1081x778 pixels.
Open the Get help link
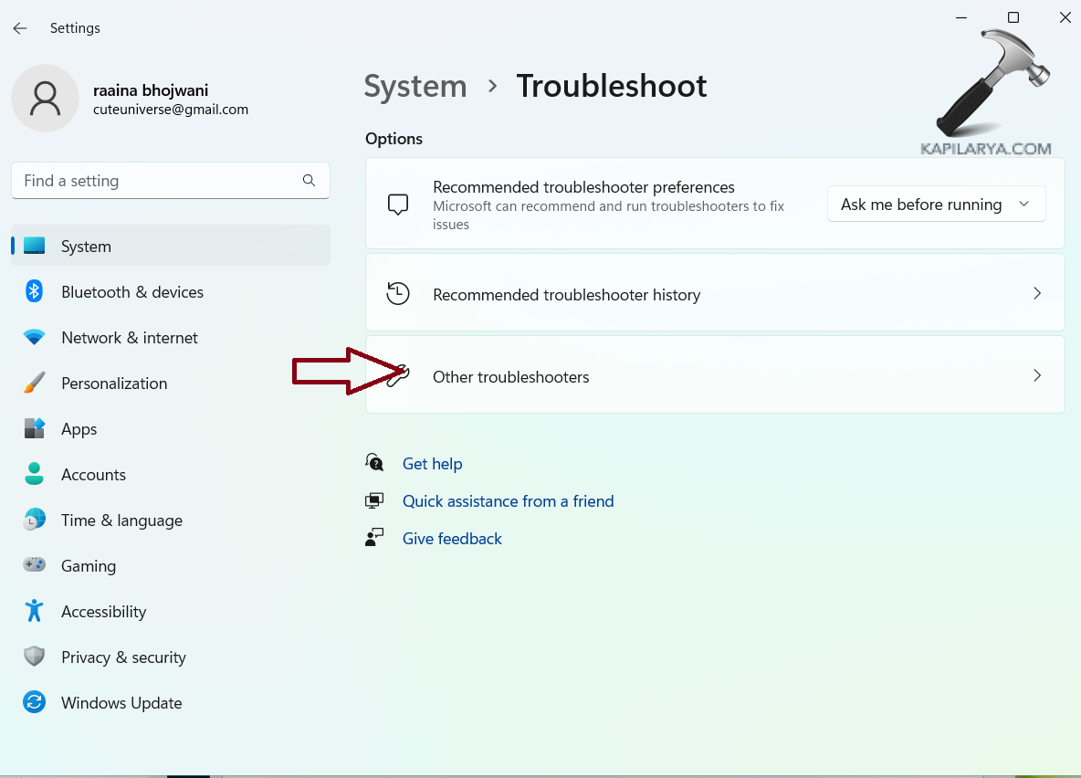pyautogui.click(x=432, y=464)
